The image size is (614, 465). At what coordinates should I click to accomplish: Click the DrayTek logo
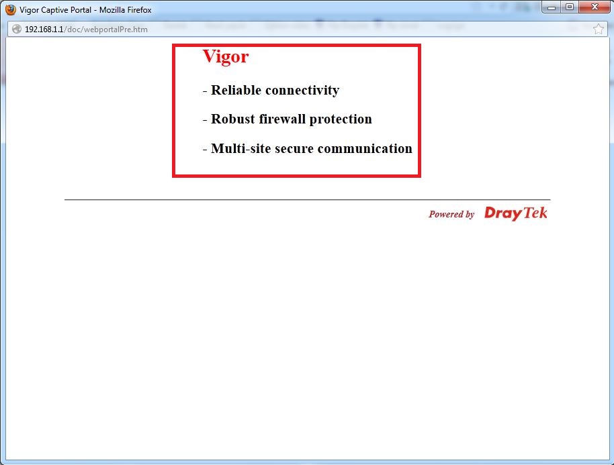click(515, 213)
